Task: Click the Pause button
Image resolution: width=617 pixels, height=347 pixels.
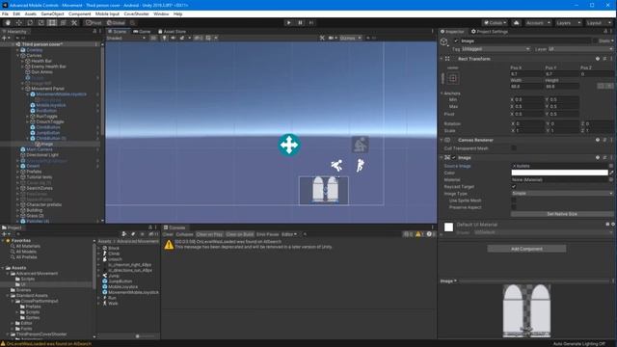Action: [x=300, y=23]
